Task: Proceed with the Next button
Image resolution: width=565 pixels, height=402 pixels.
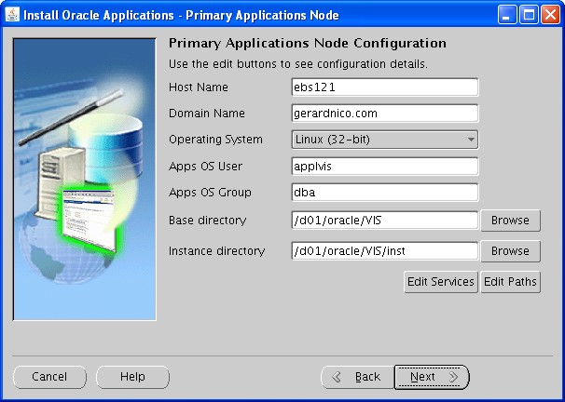Action: [432, 377]
